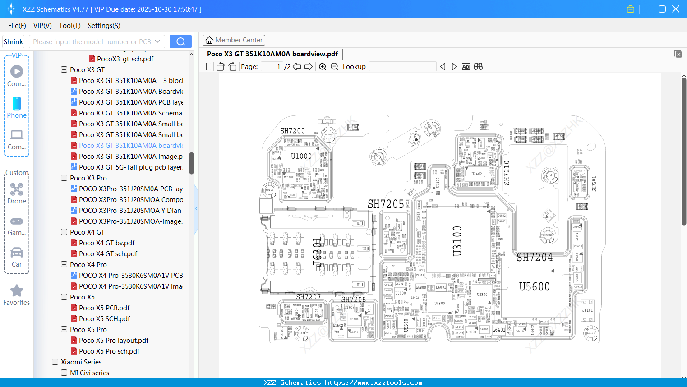Click the Lookup text field

(x=403, y=67)
